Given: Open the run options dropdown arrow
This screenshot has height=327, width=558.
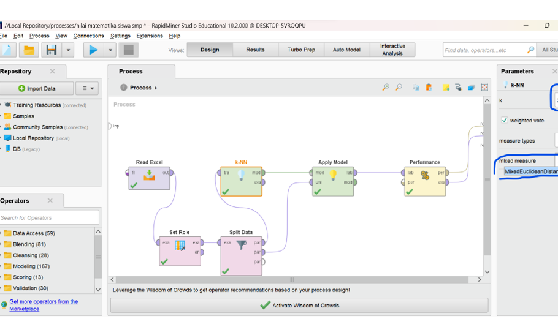Looking at the screenshot, I should [x=110, y=50].
